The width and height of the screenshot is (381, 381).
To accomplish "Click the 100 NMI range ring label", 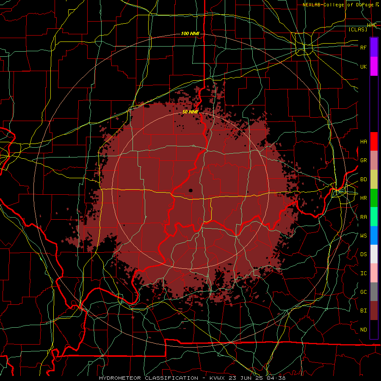I will click(x=190, y=33).
